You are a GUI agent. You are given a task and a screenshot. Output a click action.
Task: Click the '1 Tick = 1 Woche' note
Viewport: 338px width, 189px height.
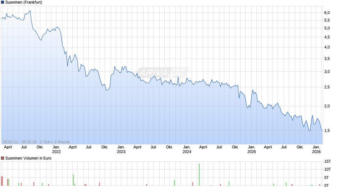coord(55,142)
